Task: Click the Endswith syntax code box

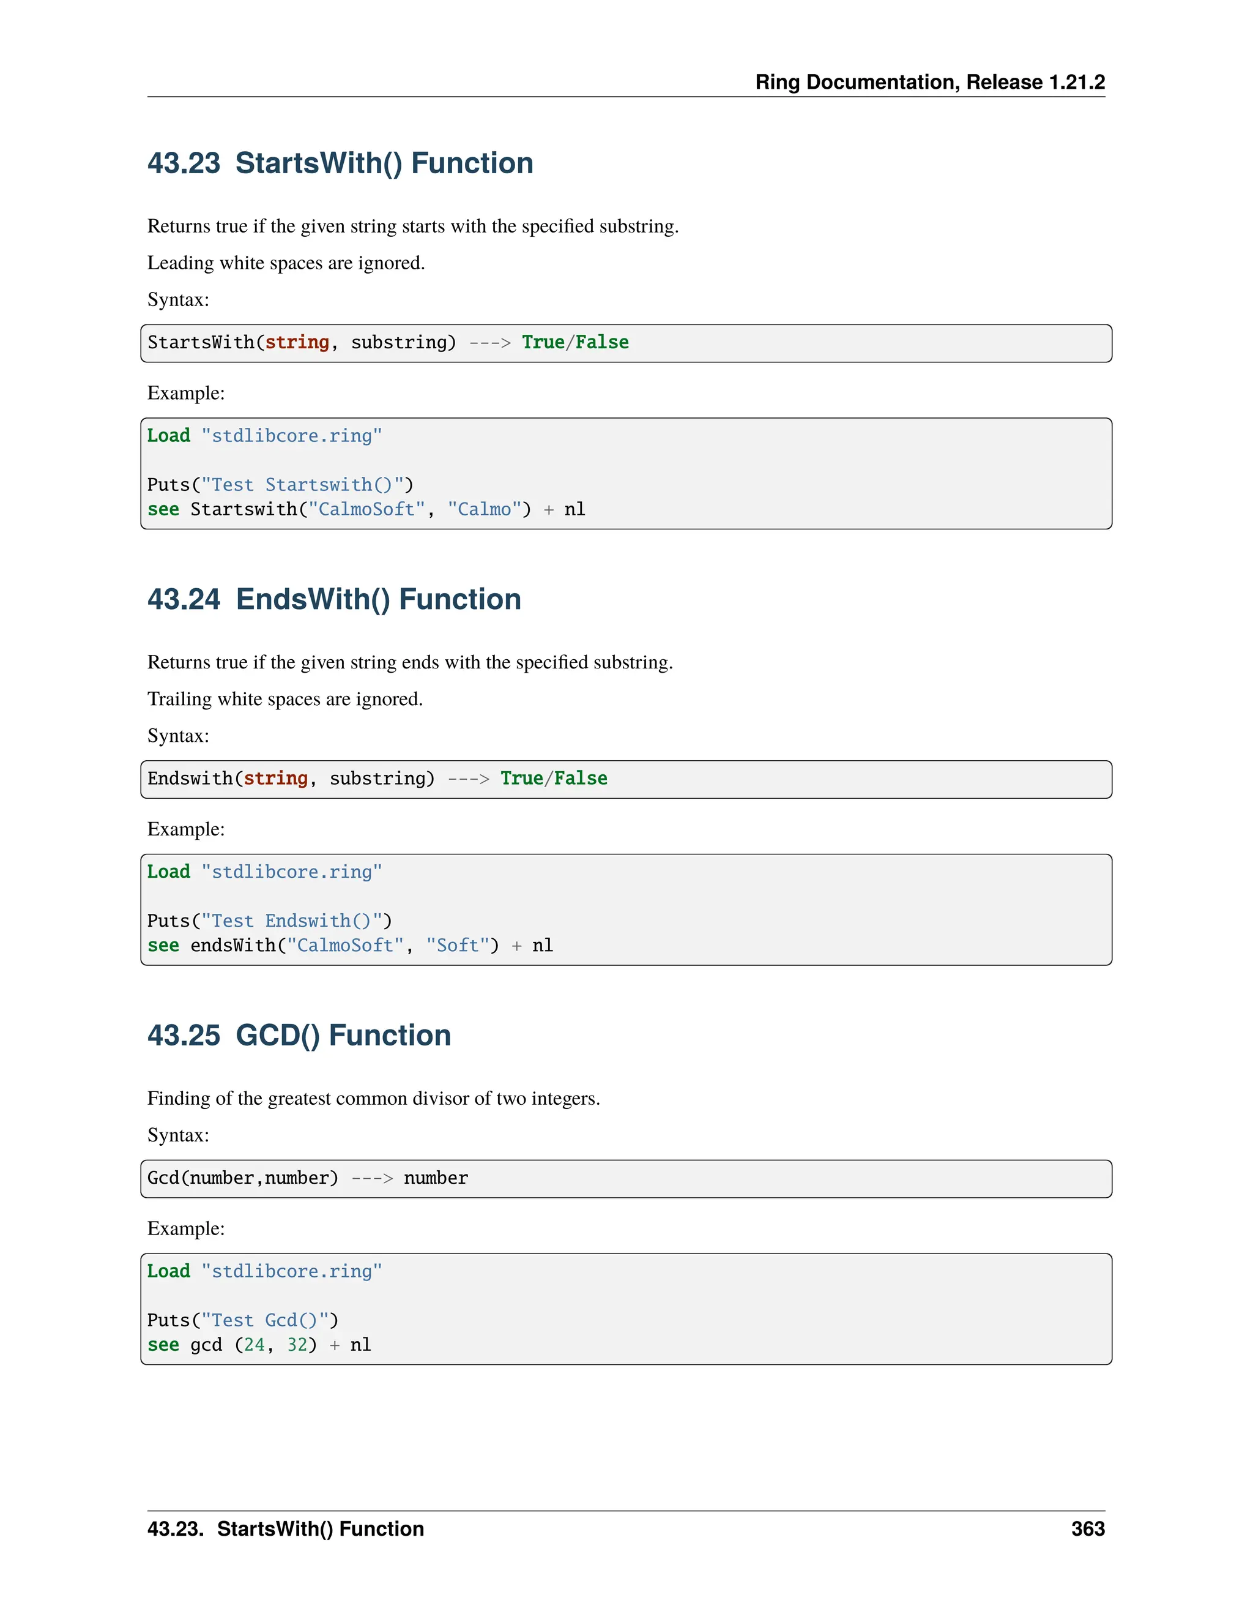Action: click(626, 779)
